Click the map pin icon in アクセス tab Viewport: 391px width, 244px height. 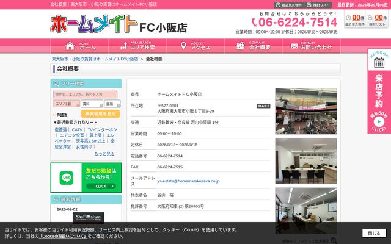[183, 46]
